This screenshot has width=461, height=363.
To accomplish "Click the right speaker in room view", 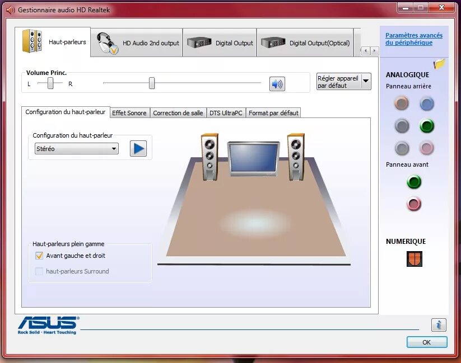I will coord(296,157).
